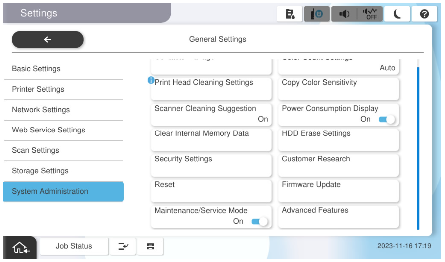Viewport: 445px width, 262px height.
Task: Open Scanner Cleaning Suggestion setting
Action: (x=211, y=113)
